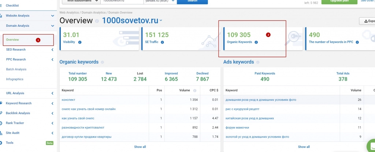Viewport: 375px width, 152px height.
Task: Collapse the Domain Analysis section chevron
Action: pyautogui.click(x=52, y=26)
